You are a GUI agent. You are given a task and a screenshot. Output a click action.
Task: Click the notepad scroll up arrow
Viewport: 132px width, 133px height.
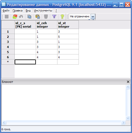pyautogui.click(x=128, y=87)
